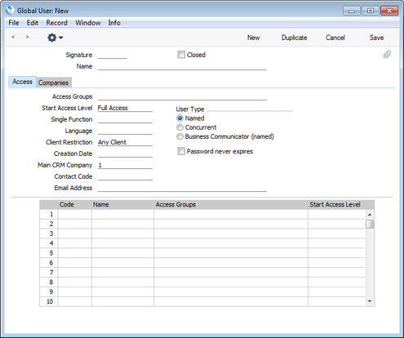404x338 pixels.
Task: Open the Window menu
Action: (x=88, y=23)
